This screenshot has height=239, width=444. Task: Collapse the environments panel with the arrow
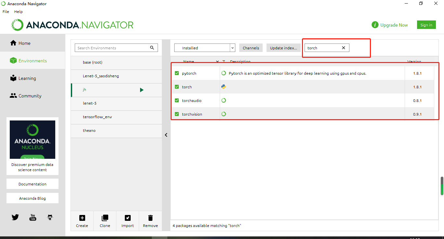pos(166,135)
